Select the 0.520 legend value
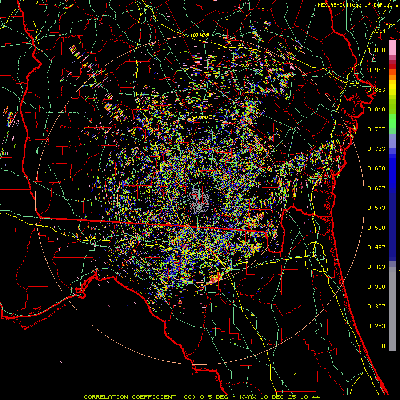Image resolution: width=400 pixels, height=400 pixels. 376,228
